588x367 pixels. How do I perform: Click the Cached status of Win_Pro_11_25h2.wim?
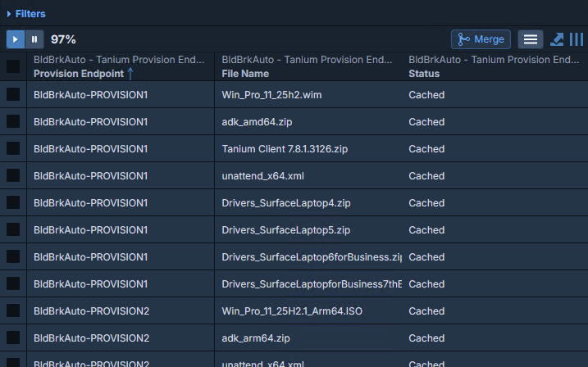(x=426, y=95)
